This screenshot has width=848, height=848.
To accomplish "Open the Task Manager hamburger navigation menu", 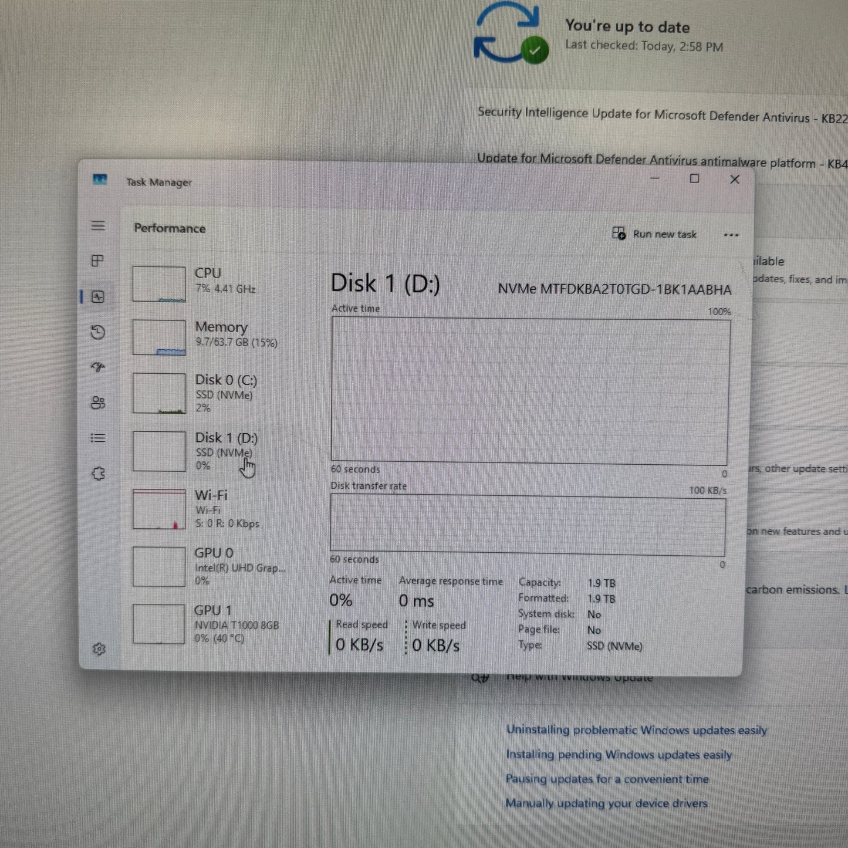I will 98,226.
